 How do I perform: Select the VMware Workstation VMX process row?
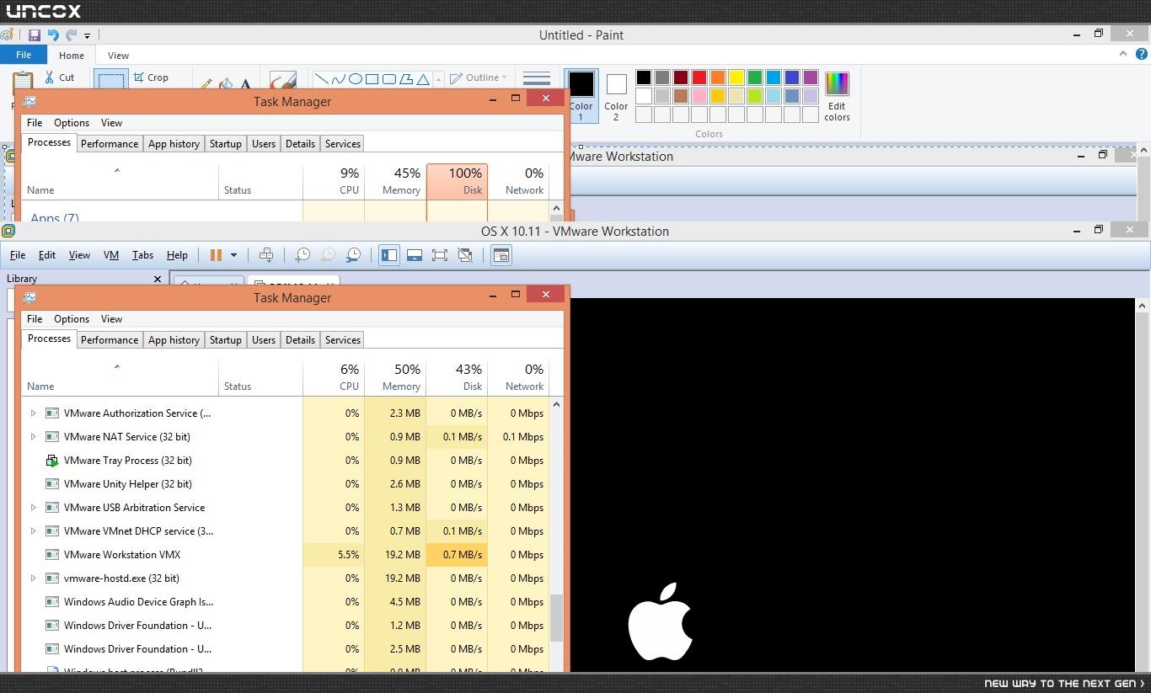[x=286, y=555]
